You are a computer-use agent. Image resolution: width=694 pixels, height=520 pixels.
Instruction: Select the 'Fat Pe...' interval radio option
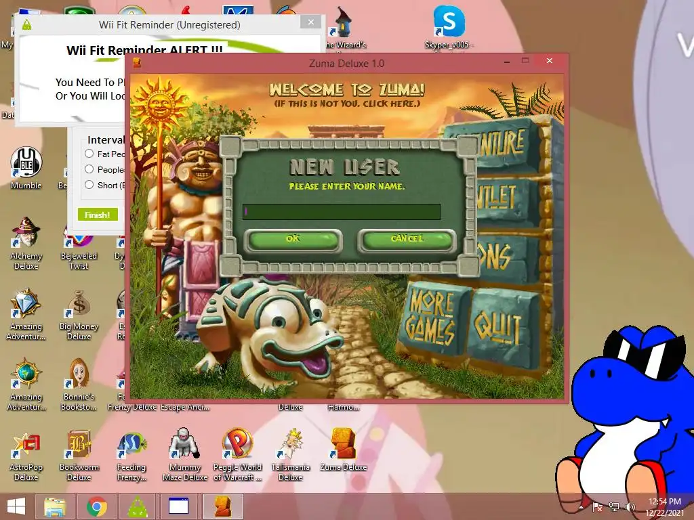click(89, 154)
